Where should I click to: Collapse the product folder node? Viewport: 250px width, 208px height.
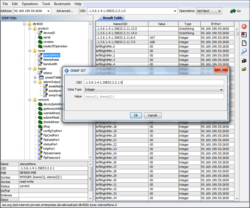coord(30,28)
